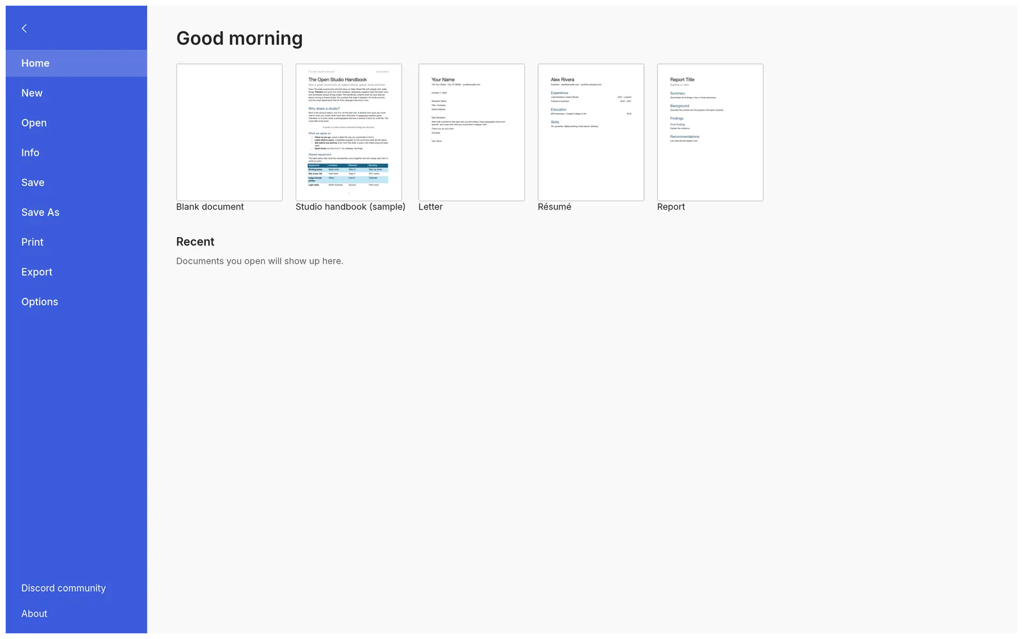This screenshot has width=1023, height=639.
Task: Open the Print section
Action: coord(76,242)
